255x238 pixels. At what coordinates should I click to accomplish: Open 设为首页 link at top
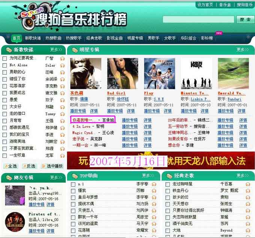pos(205,5)
